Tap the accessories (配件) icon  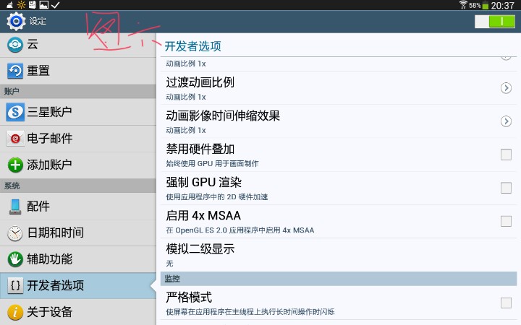click(x=15, y=207)
